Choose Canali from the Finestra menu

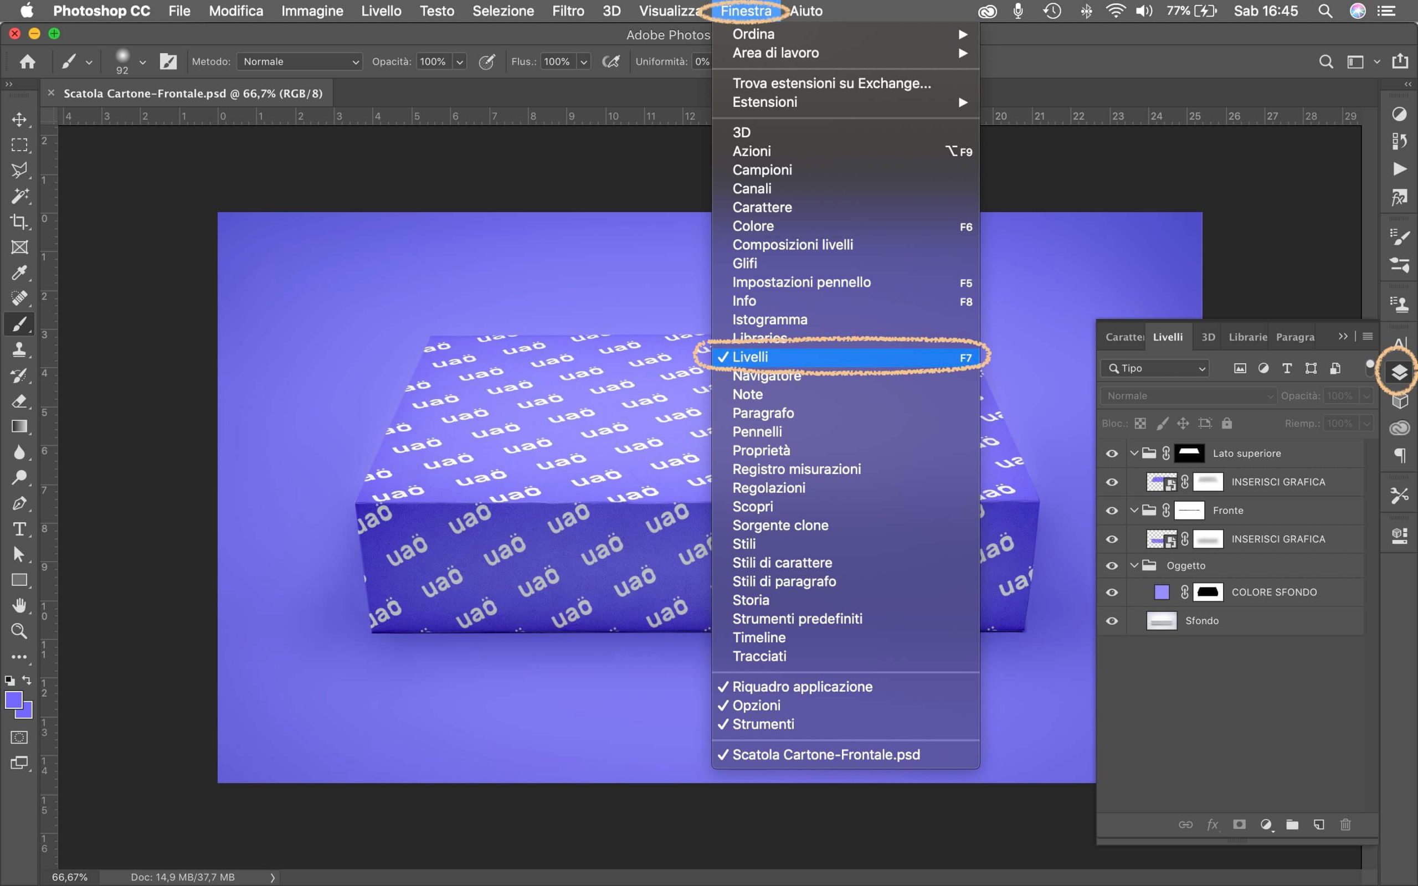pyautogui.click(x=752, y=189)
